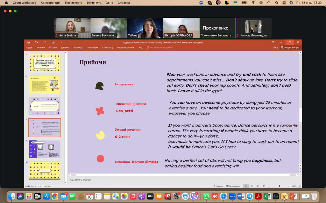Click the Undo arrow icon
Screen dimensions: 326x203
pyautogui.click(x=36, y=42)
